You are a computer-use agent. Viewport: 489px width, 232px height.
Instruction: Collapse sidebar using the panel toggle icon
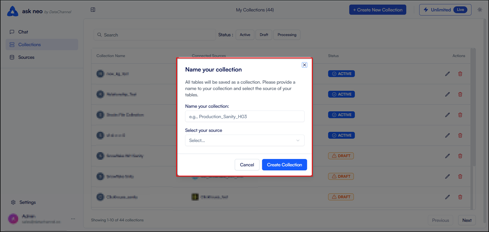tap(93, 10)
